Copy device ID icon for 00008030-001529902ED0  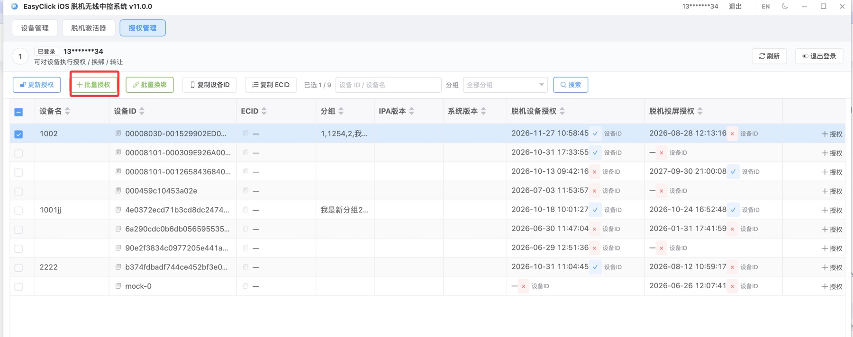(118, 133)
